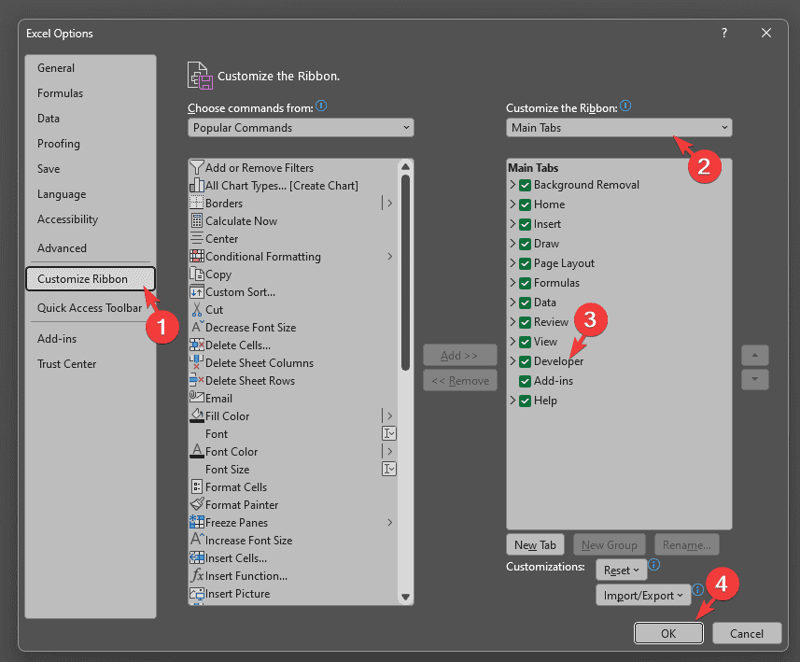This screenshot has height=662, width=800.
Task: Toggle the Insert tab checkbox
Action: [525, 225]
